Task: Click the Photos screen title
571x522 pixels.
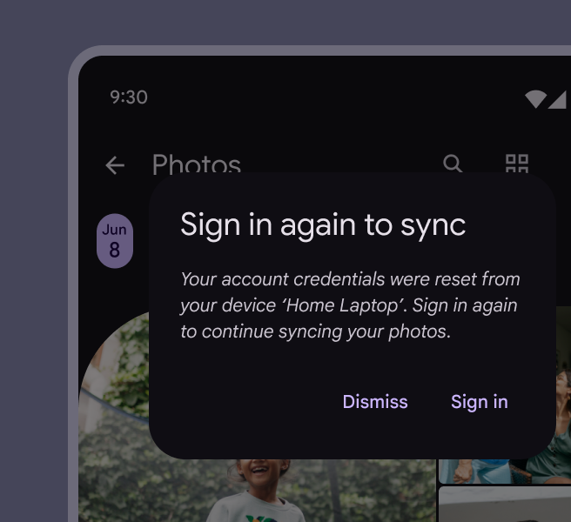Action: 196,164
